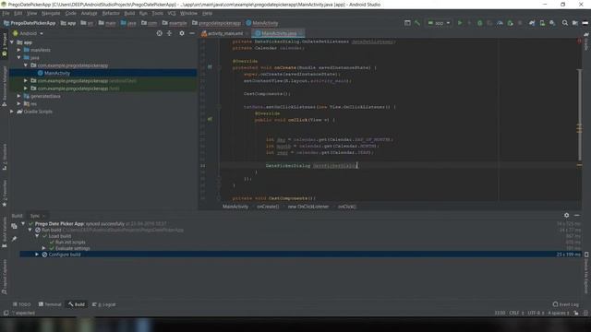
Task: Open Search Everywhere magnifier icon
Action: [x=564, y=23]
